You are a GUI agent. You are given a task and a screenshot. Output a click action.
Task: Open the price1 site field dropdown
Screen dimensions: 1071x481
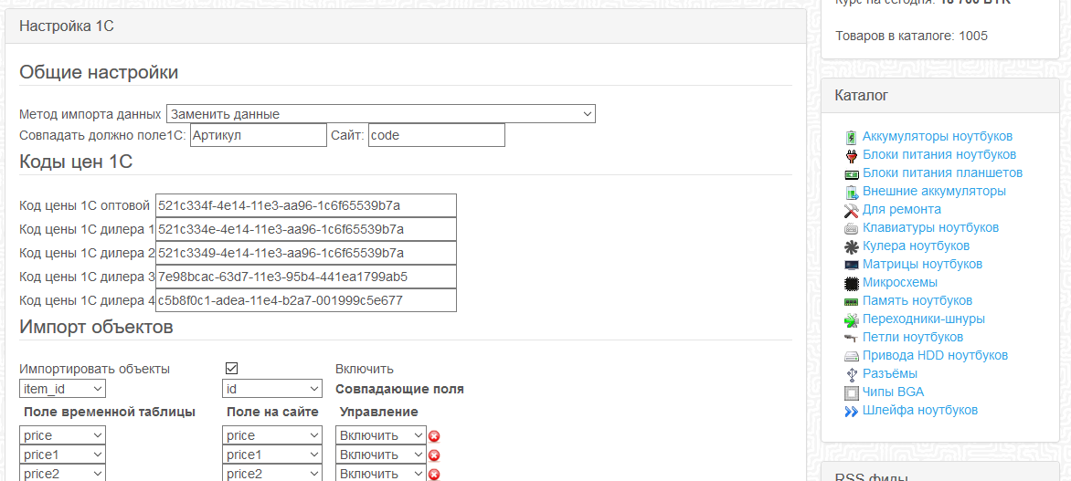[x=272, y=455]
